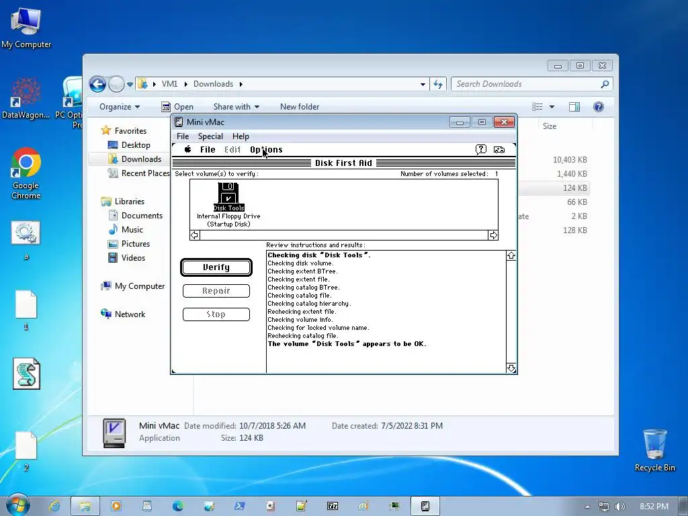Select Network in the navigation pane
Image resolution: width=688 pixels, height=516 pixels.
(130, 314)
